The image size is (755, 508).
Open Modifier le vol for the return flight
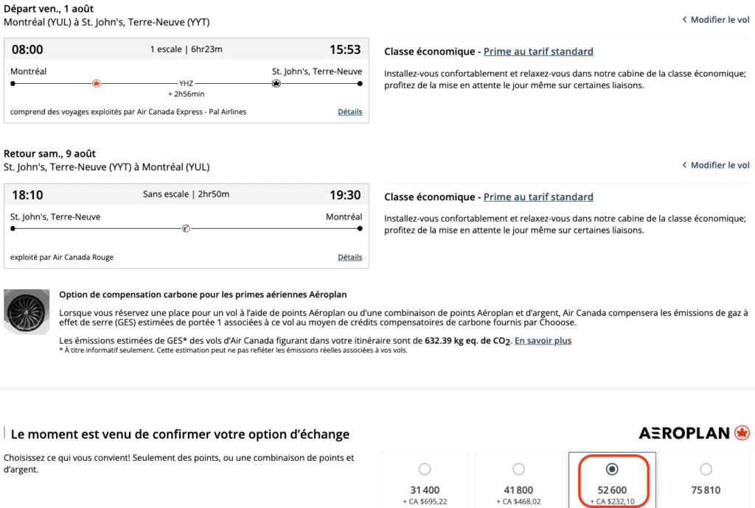click(716, 165)
